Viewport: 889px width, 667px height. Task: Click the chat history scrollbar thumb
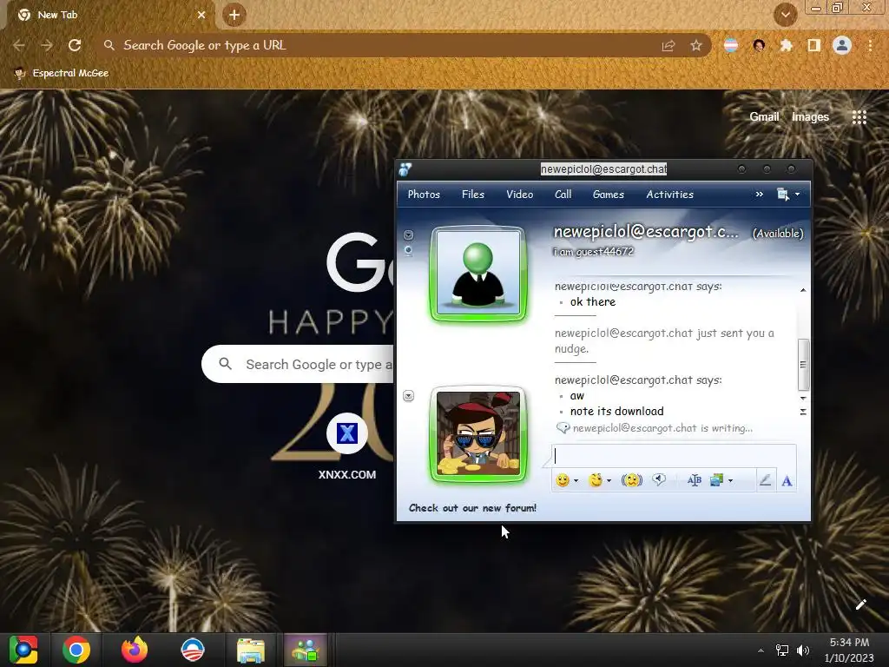click(x=803, y=365)
